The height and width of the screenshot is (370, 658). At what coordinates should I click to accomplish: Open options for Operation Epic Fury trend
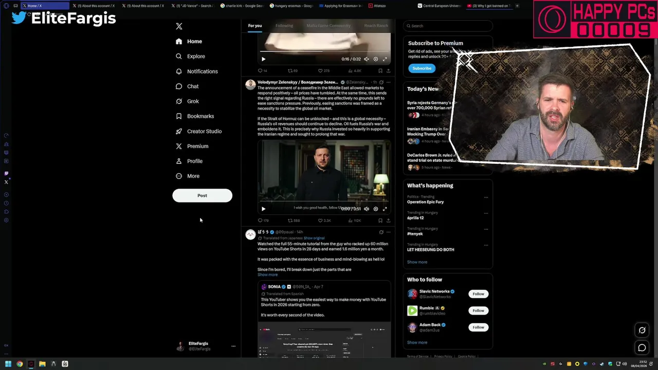point(486,197)
